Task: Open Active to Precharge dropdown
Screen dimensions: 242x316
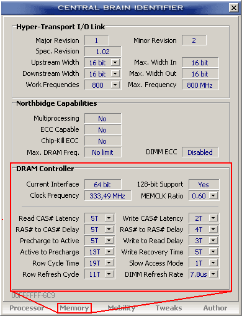Action: pos(109,252)
